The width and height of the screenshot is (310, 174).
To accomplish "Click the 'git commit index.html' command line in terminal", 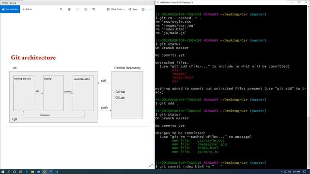I will 189,166.
